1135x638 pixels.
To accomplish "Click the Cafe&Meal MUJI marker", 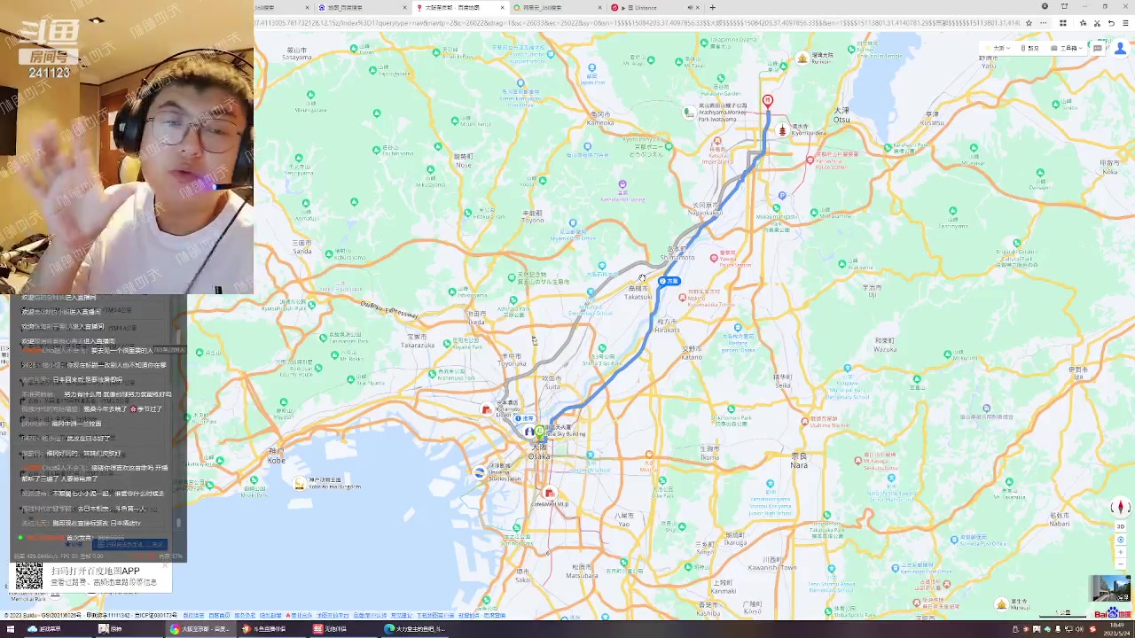I will point(549,494).
